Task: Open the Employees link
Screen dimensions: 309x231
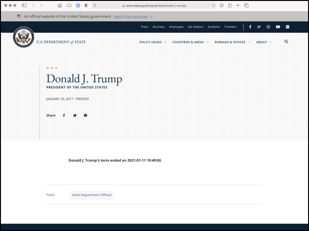Action: [x=176, y=27]
